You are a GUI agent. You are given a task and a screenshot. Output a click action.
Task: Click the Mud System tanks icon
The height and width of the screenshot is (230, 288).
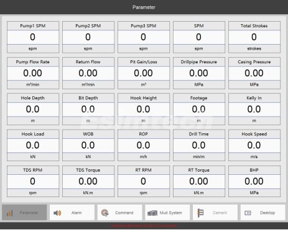[152, 213]
